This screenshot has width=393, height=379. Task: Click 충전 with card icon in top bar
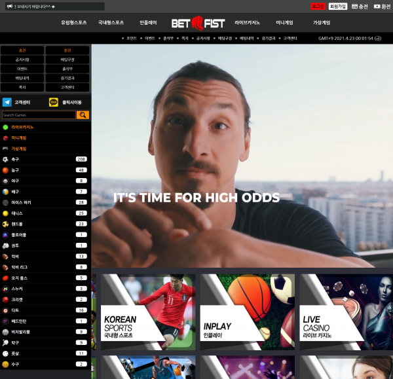360,7
